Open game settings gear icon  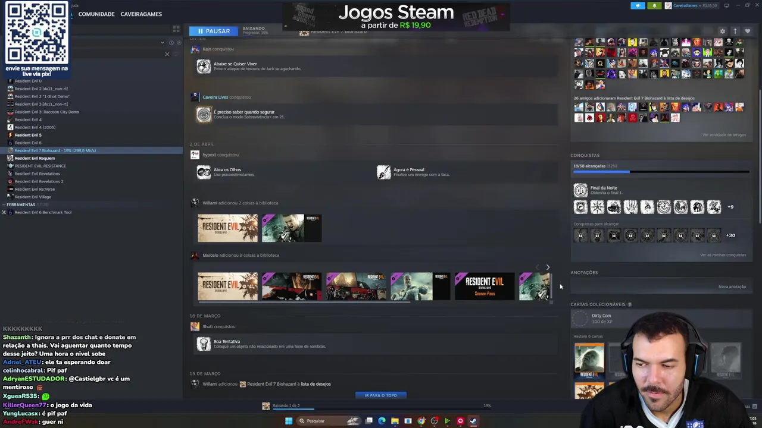tap(722, 31)
